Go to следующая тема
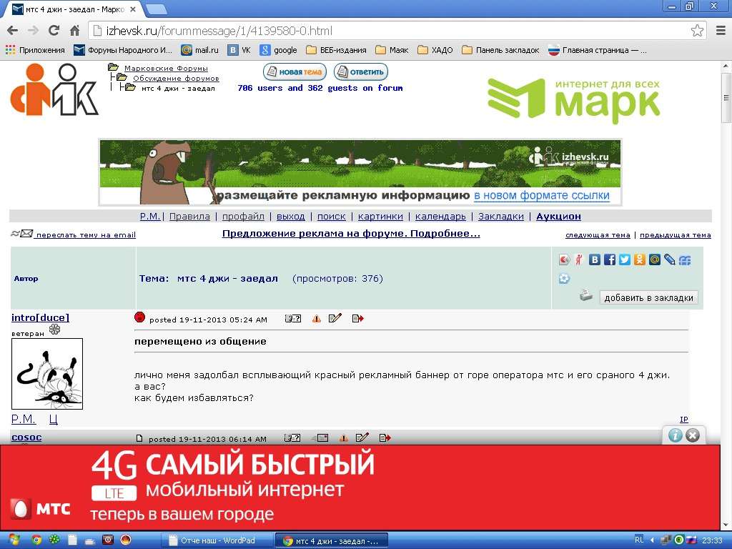Image resolution: width=732 pixels, height=549 pixels. point(598,234)
